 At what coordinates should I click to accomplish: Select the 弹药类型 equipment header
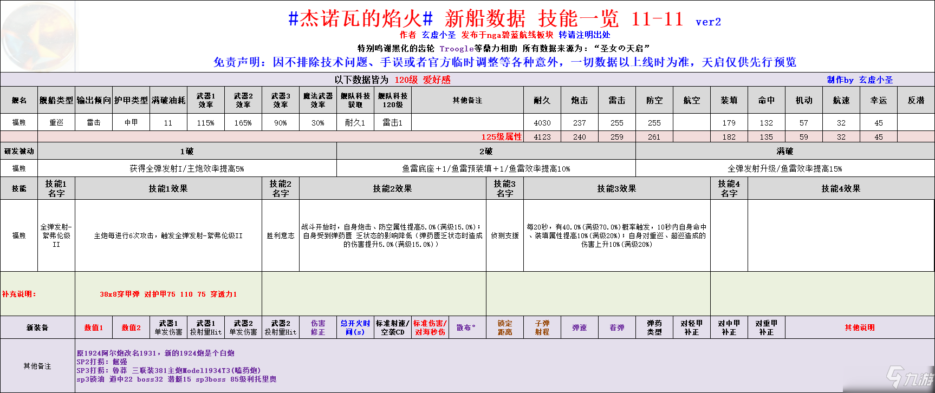pos(654,327)
